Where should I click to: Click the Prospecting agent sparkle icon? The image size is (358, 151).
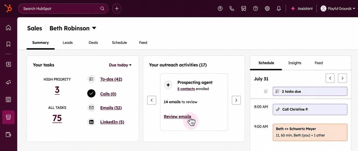pyautogui.click(x=168, y=85)
